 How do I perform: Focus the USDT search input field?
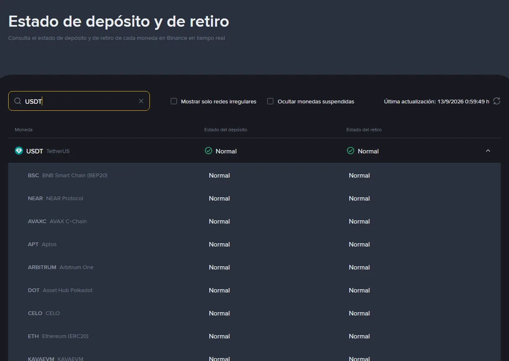coord(79,101)
